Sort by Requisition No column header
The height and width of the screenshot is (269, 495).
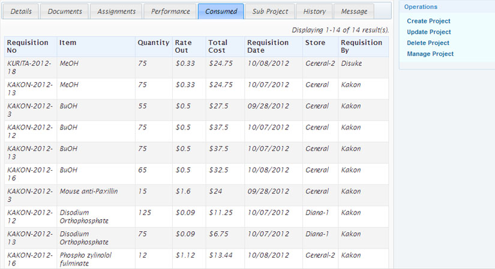[28, 47]
